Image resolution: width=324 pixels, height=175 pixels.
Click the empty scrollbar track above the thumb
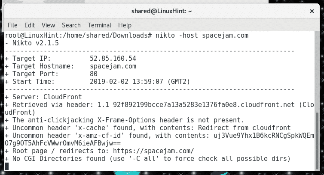[x=317, y=72]
